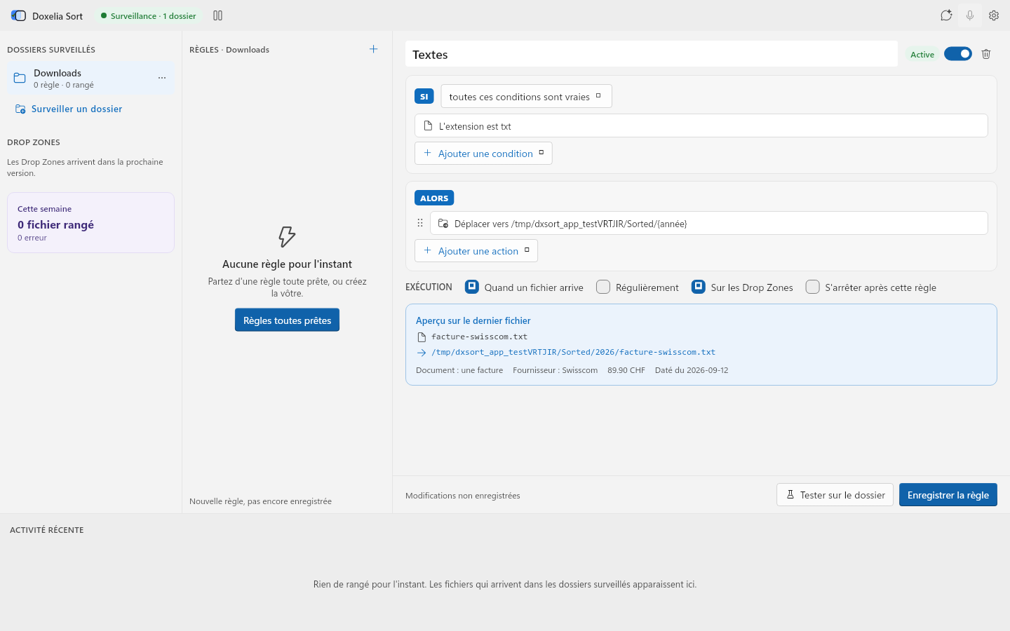This screenshot has height=631, width=1010.
Task: Click Surveiller un dossier link
Action: point(69,109)
